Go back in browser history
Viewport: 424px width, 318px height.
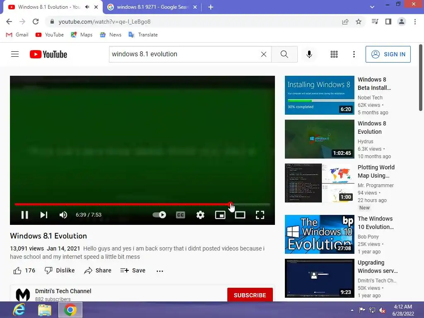pos(9,22)
